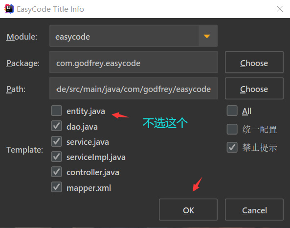Image resolution: width=290 pixels, height=228 pixels.
Task: Click the IntelliJ IDEA icon in title bar
Action: (x=9, y=9)
